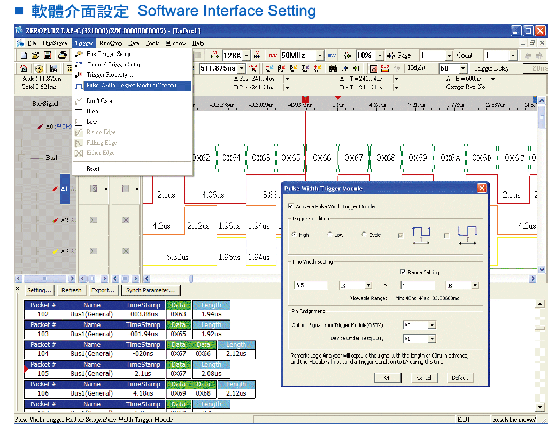
Task: Toggle Activate Pulse Width Trigger Module checkbox
Action: click(291, 206)
